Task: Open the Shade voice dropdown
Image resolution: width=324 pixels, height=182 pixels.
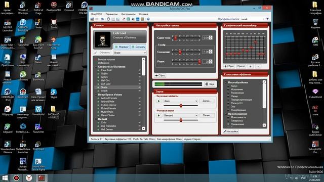Action: point(130,53)
